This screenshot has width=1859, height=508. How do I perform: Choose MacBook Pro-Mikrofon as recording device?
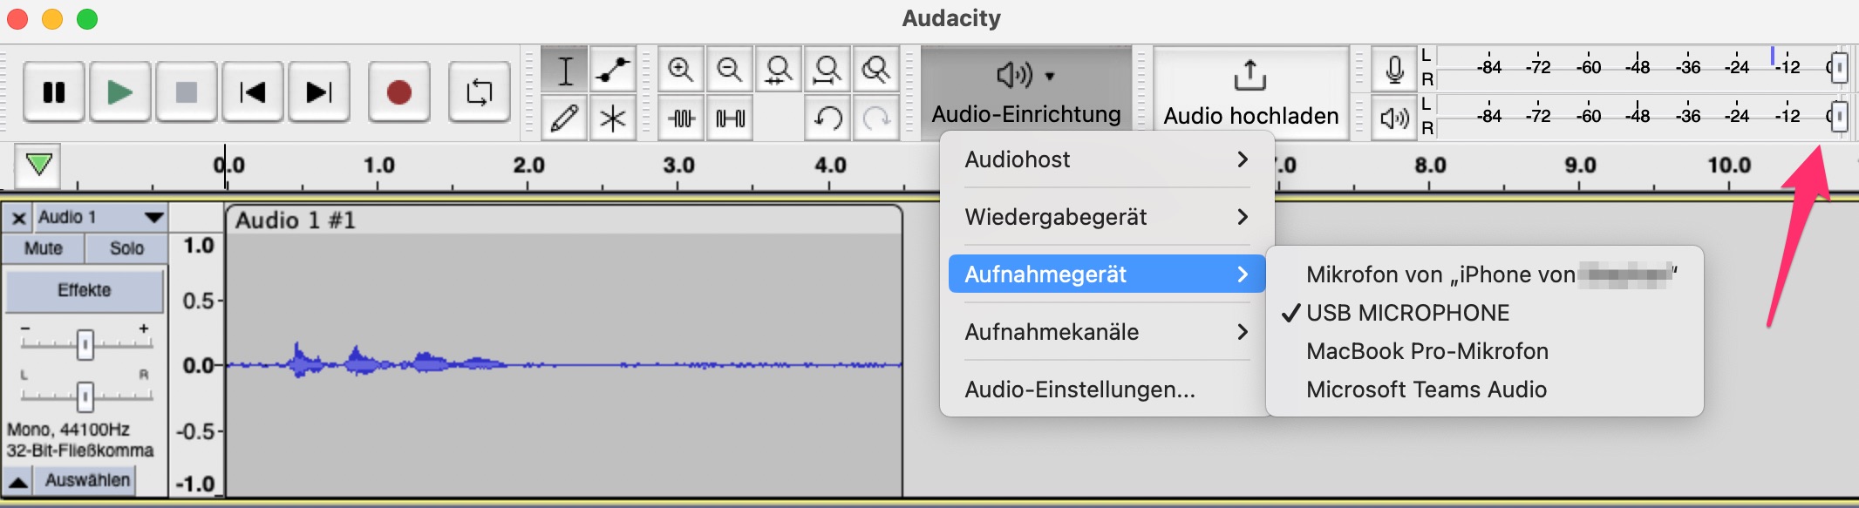[1484, 351]
